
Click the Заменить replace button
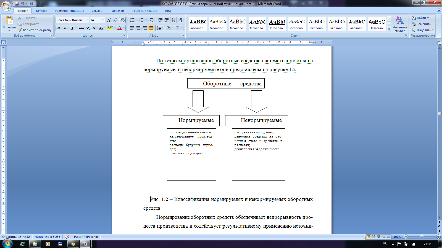coord(421,24)
